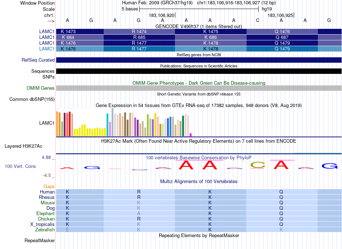Click the Repeating Elements by RepeatMasker title
Viewport: 342px width, 249px height.
click(x=199, y=235)
